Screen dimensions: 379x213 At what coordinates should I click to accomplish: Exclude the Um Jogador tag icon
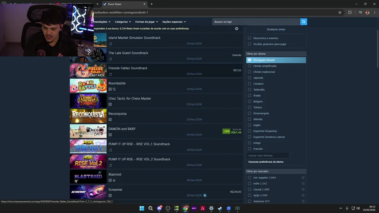303,177
